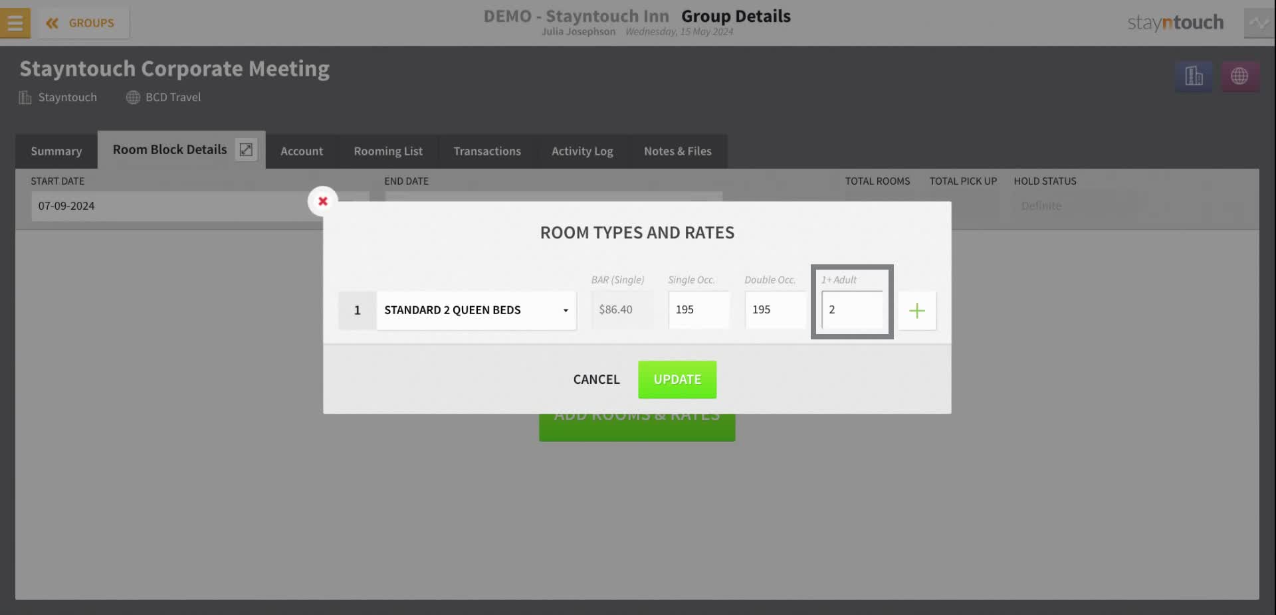The height and width of the screenshot is (615, 1276).
Task: Click the Double Occ. rate field
Action: (x=776, y=309)
